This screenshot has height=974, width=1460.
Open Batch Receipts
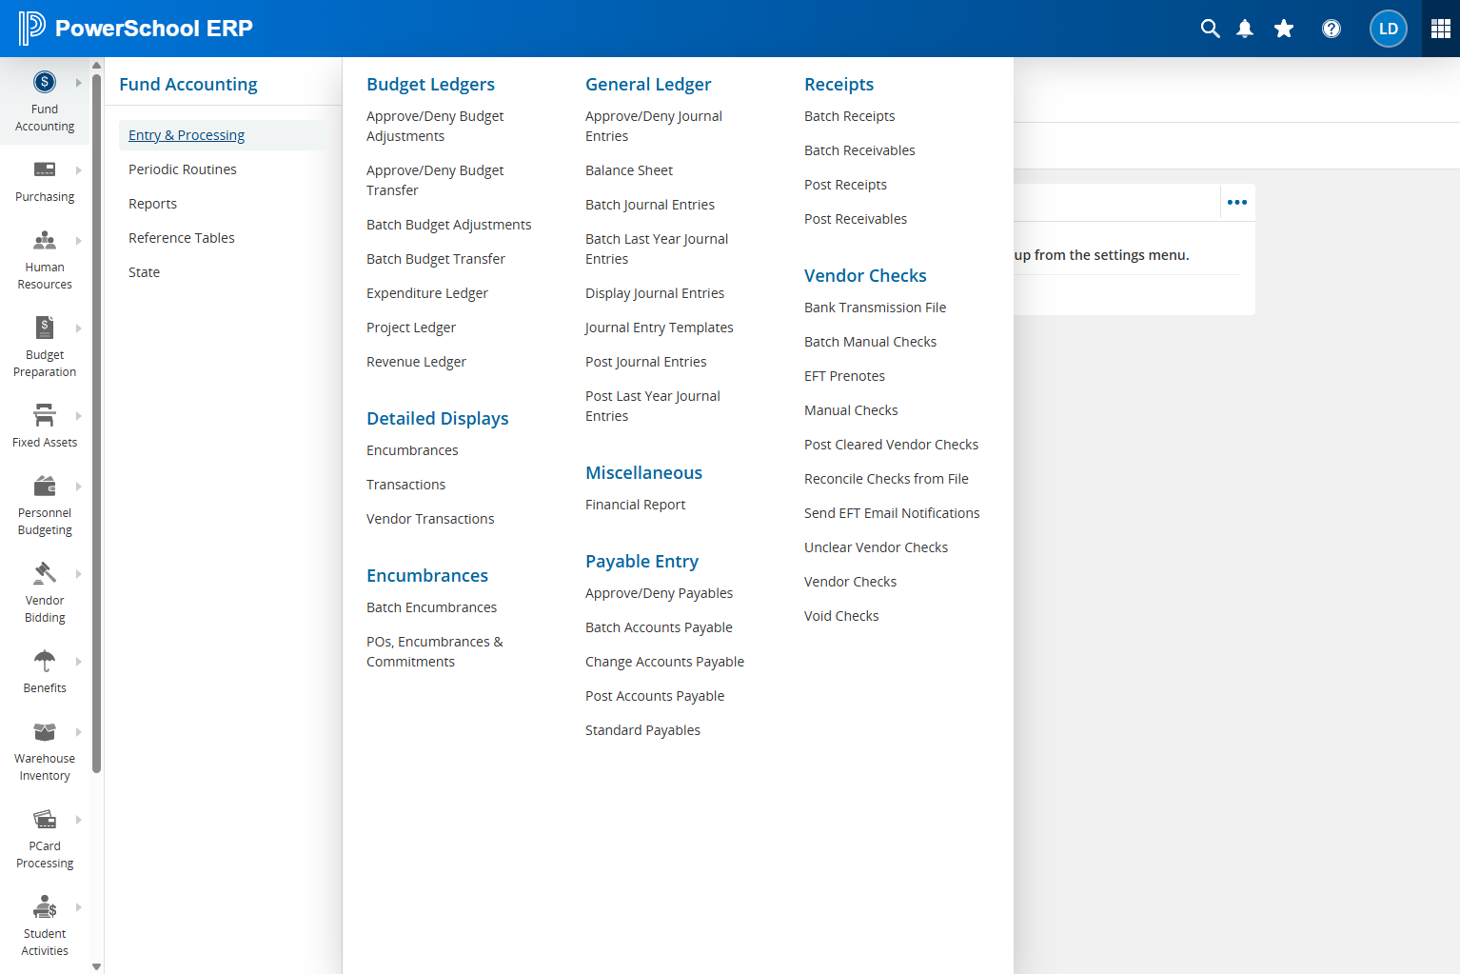click(x=850, y=116)
